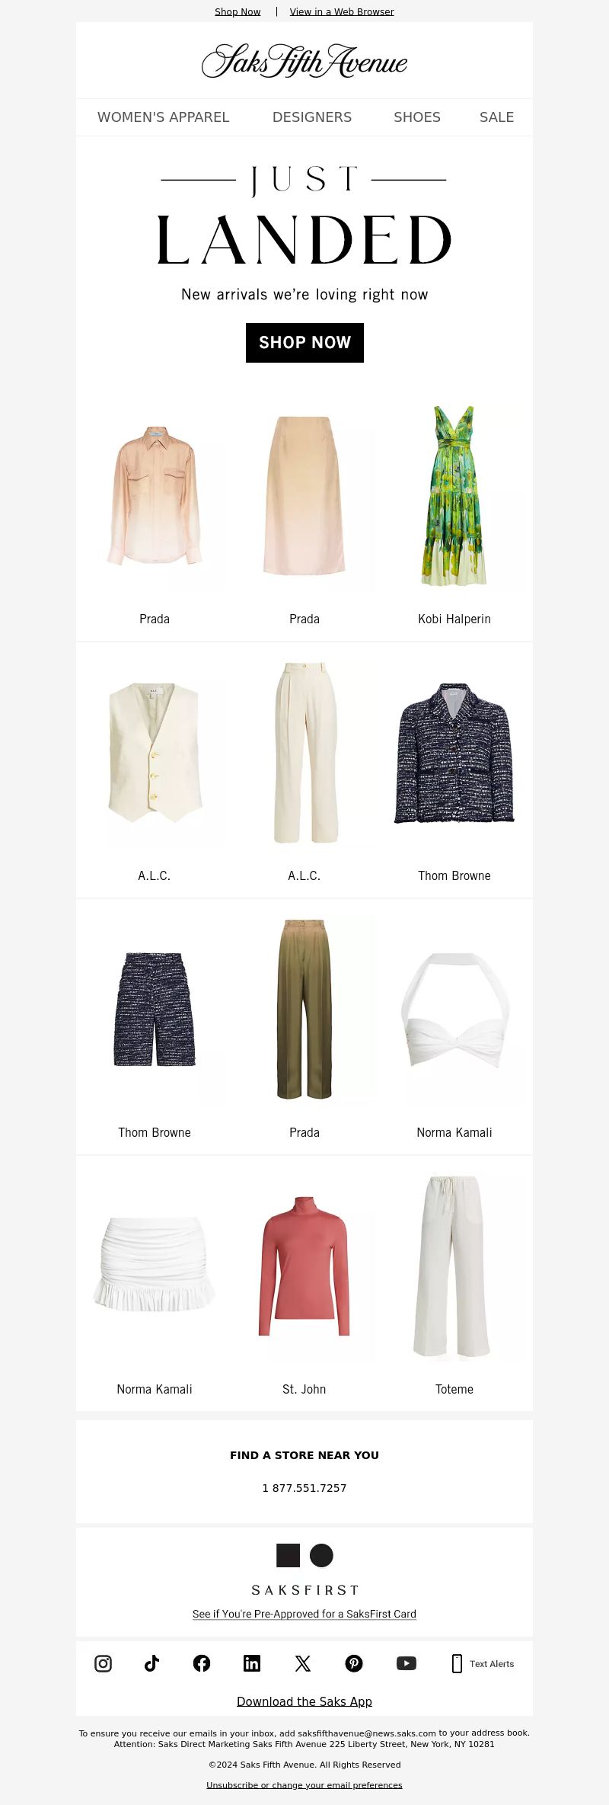
Task: Follow the View in a Web Browser link
Action: 342,11
